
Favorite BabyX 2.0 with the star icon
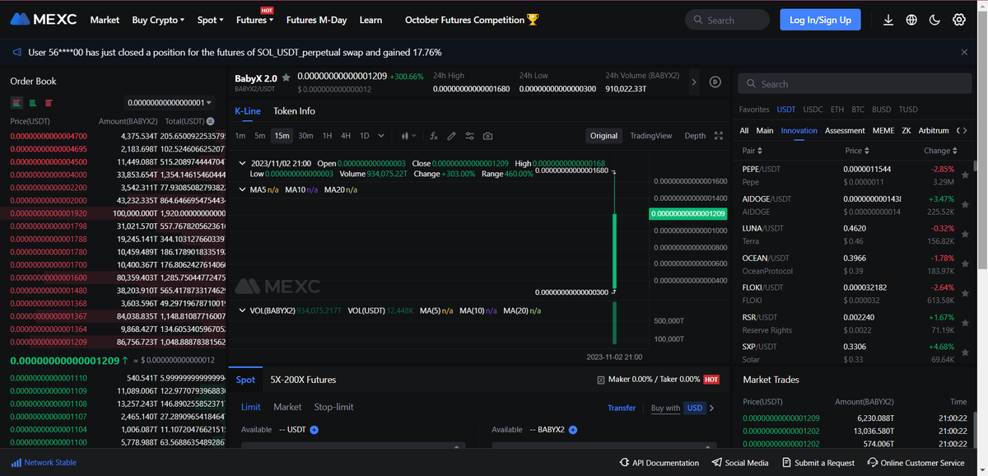tap(286, 77)
